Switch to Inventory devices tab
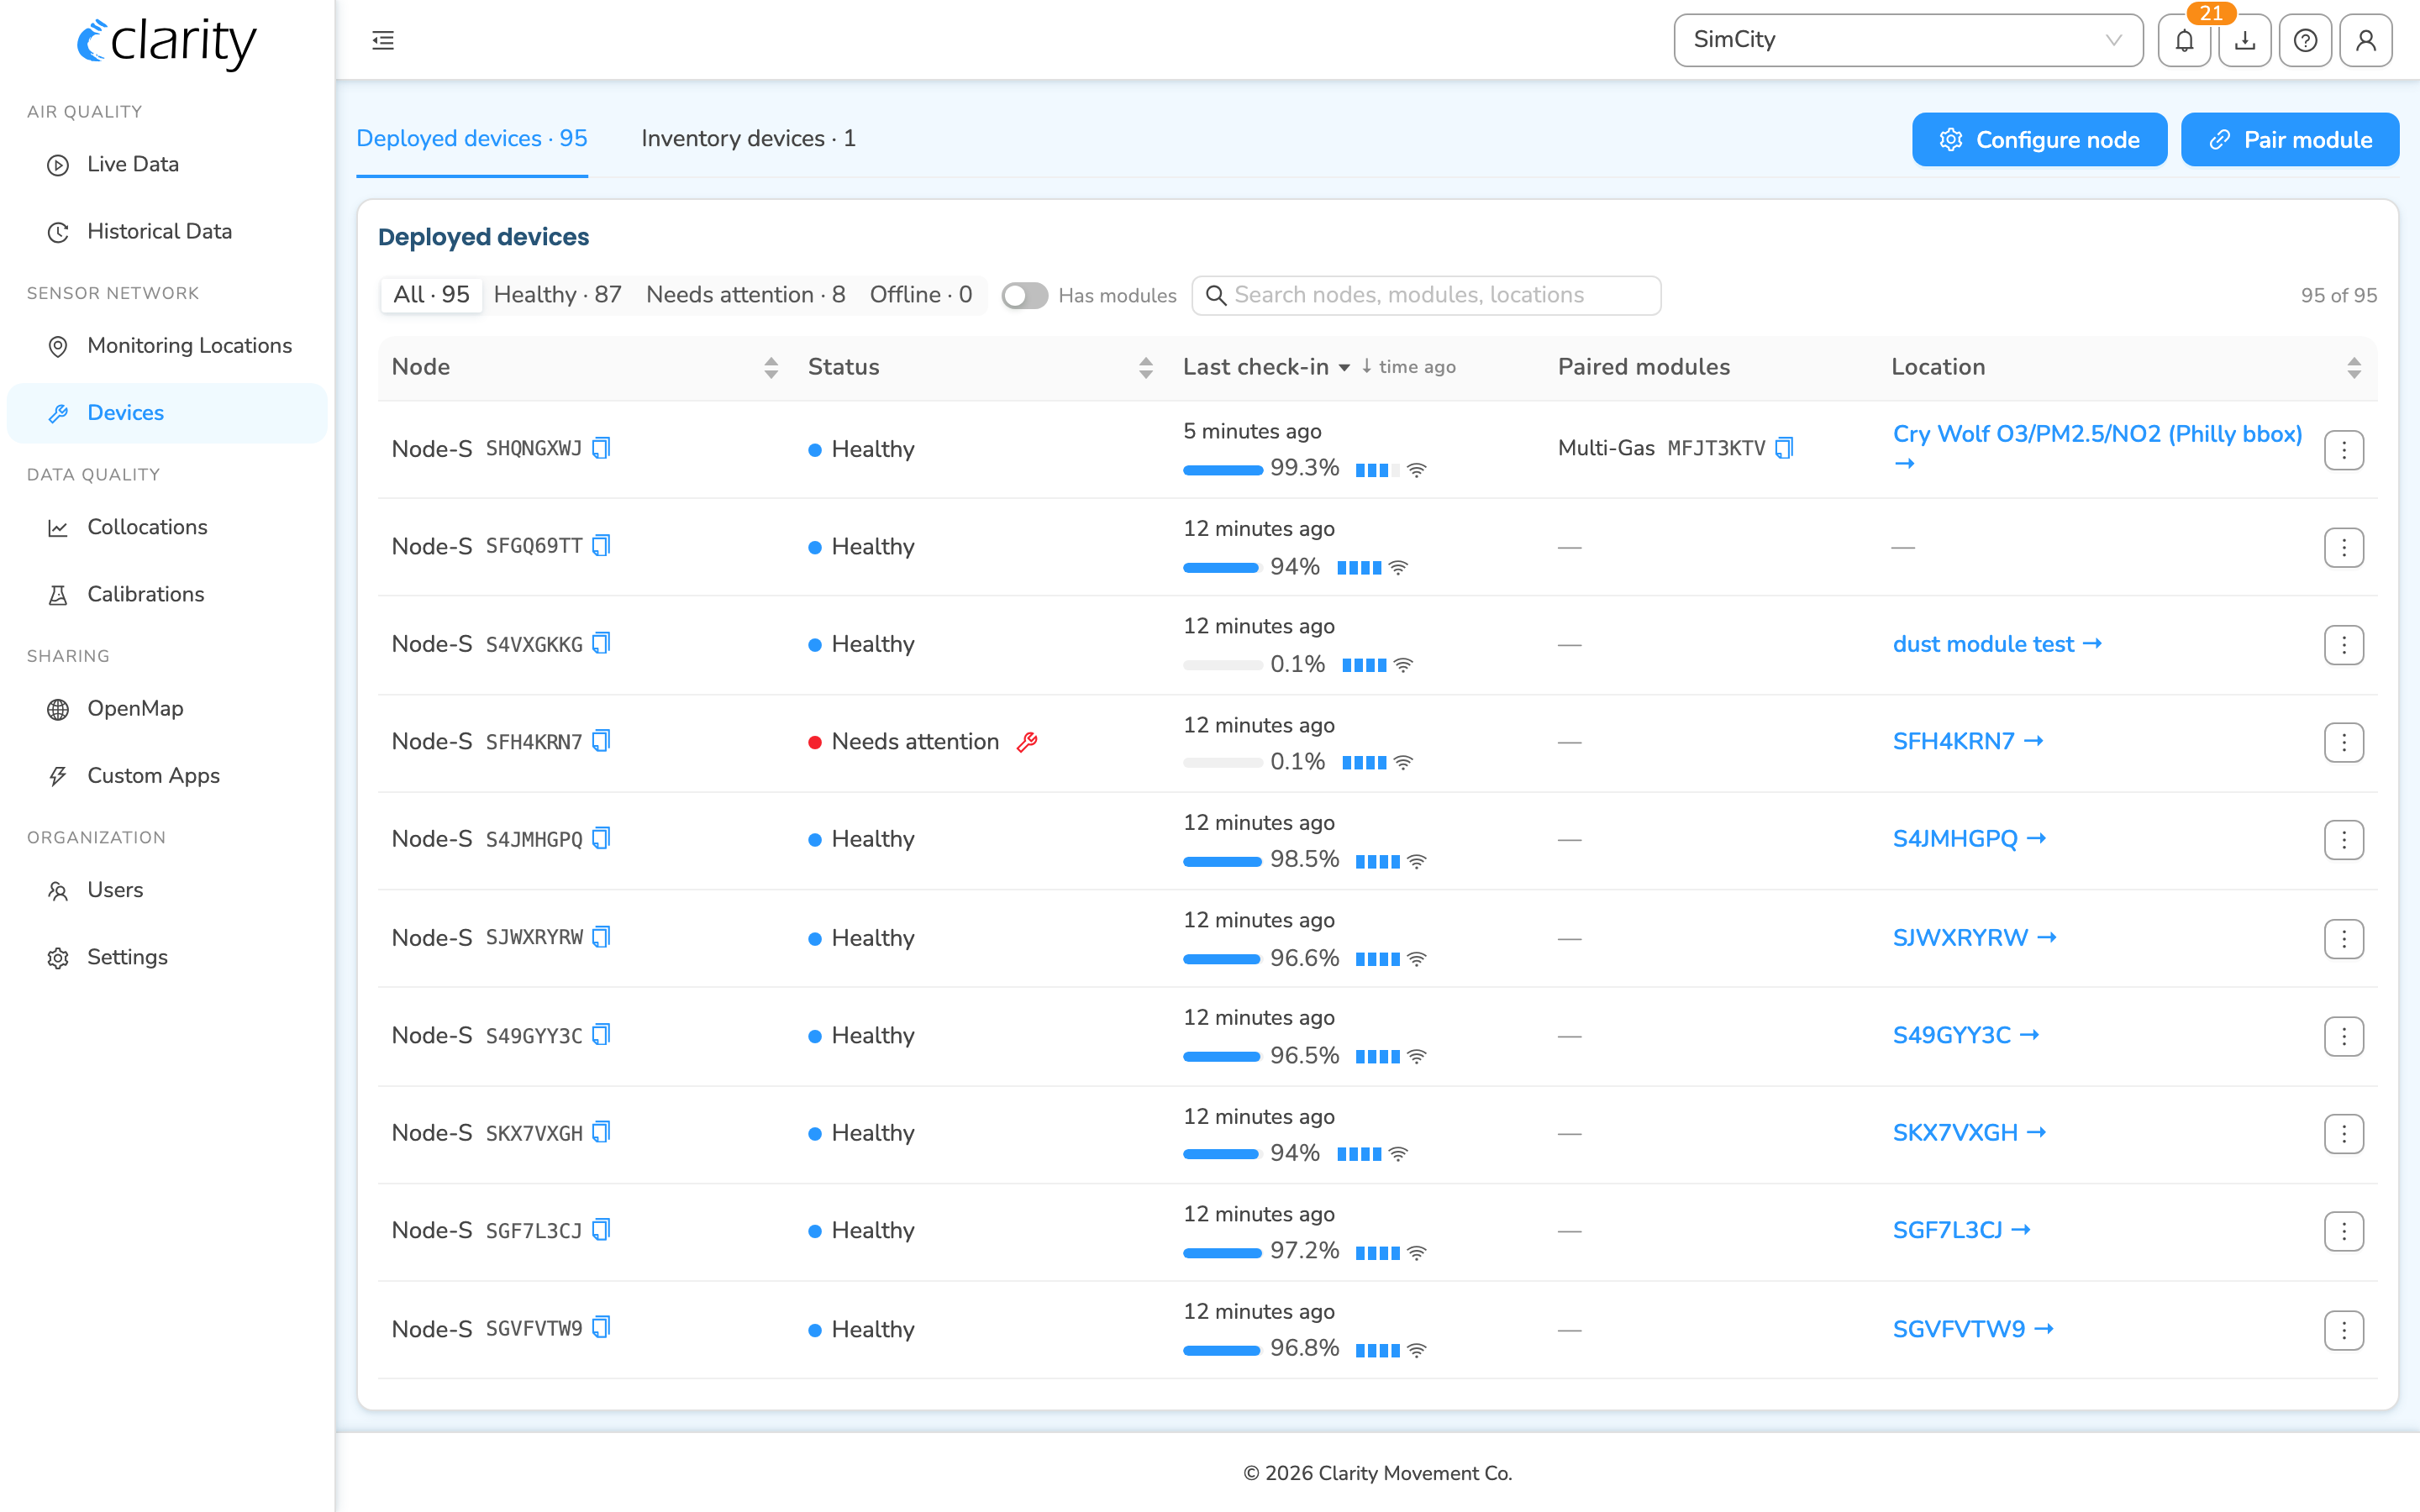The width and height of the screenshot is (2420, 1512). [748, 138]
